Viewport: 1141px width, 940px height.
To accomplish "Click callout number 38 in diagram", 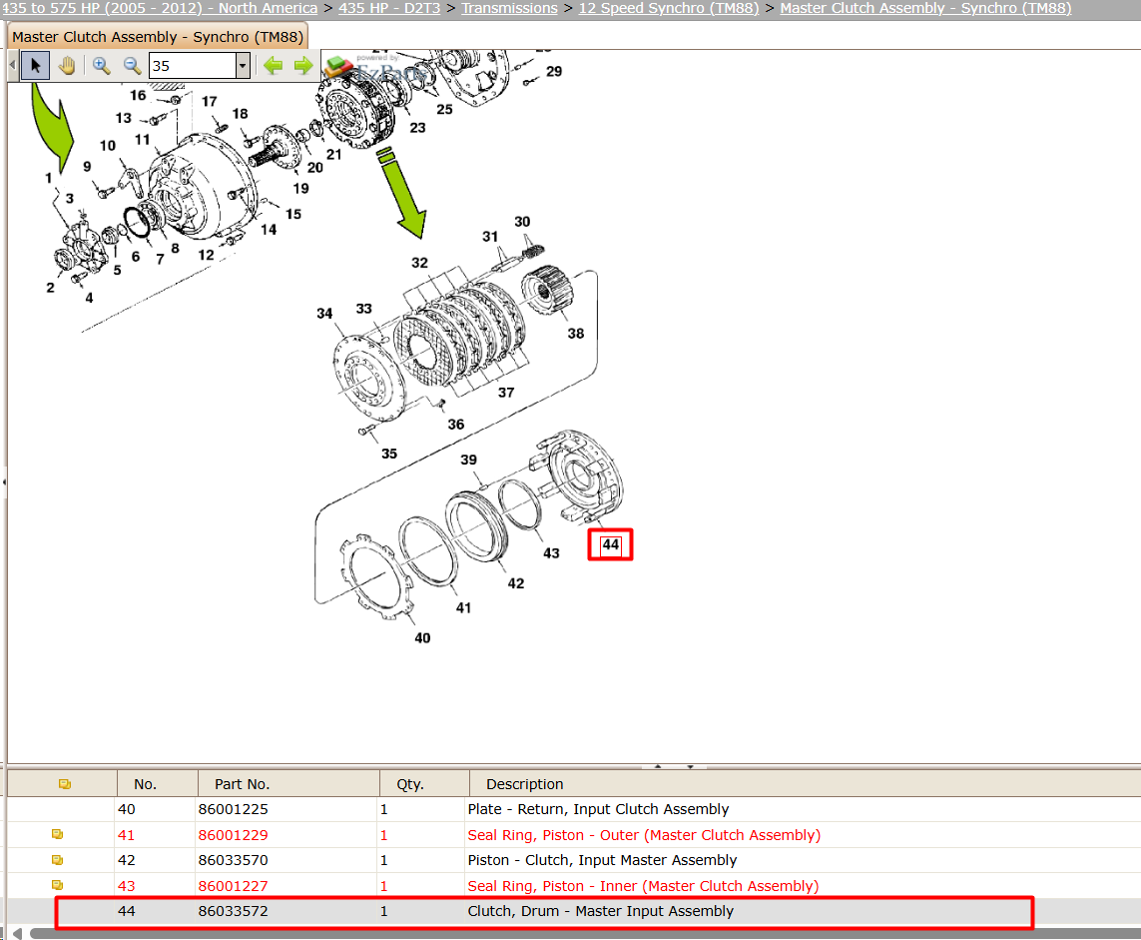I will 576,334.
